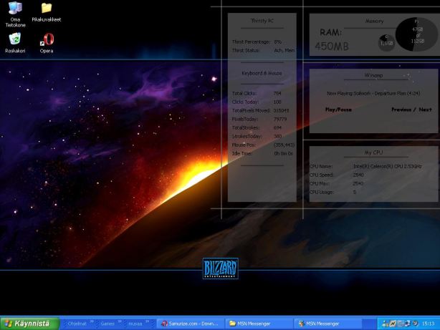Click the MSN Messenger people tray icon

click(x=385, y=324)
